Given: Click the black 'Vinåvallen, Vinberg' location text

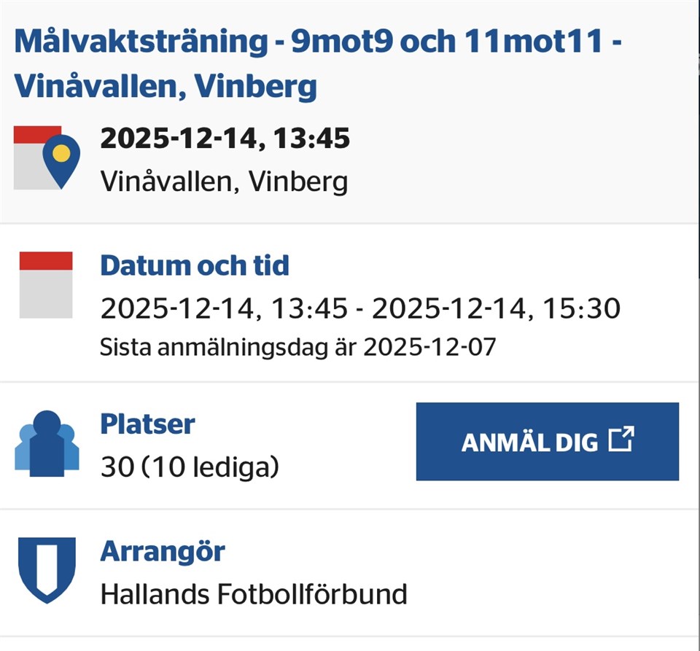Looking at the screenshot, I should 224,182.
